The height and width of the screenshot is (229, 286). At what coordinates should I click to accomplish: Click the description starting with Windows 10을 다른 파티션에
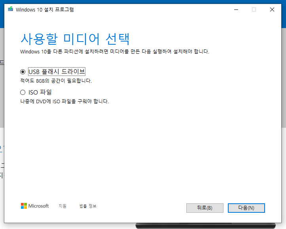click(x=115, y=51)
